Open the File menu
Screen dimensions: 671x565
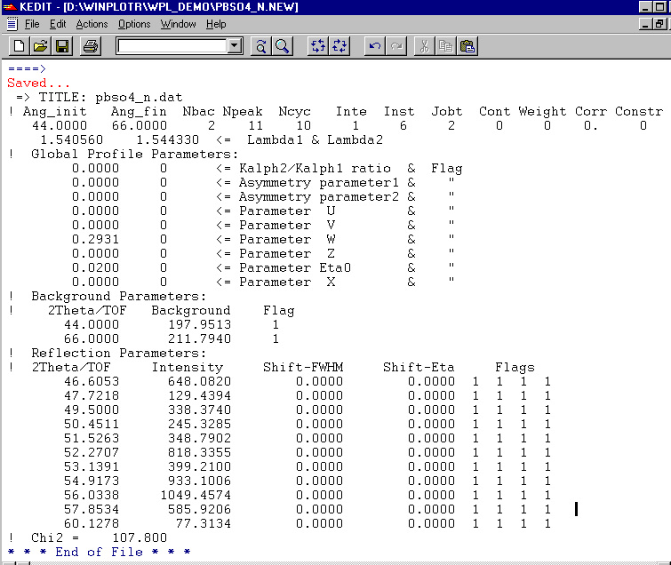[32, 24]
